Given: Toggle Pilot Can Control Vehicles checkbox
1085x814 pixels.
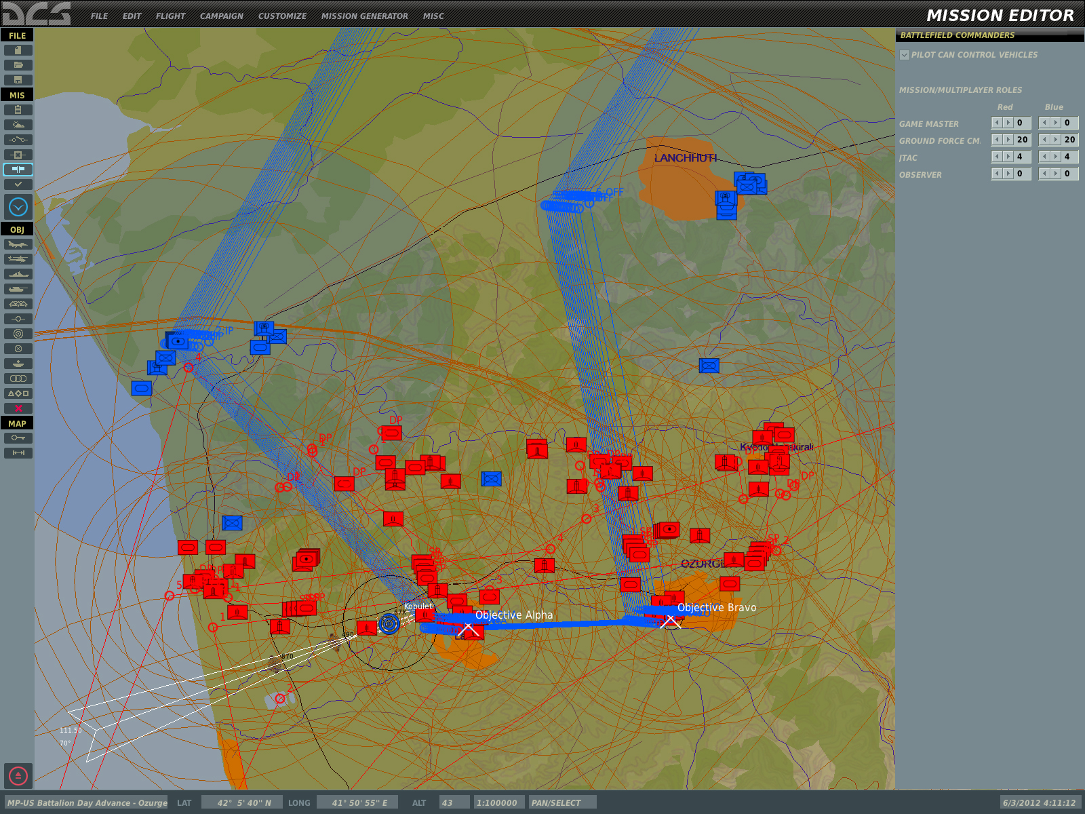Looking at the screenshot, I should [x=905, y=55].
